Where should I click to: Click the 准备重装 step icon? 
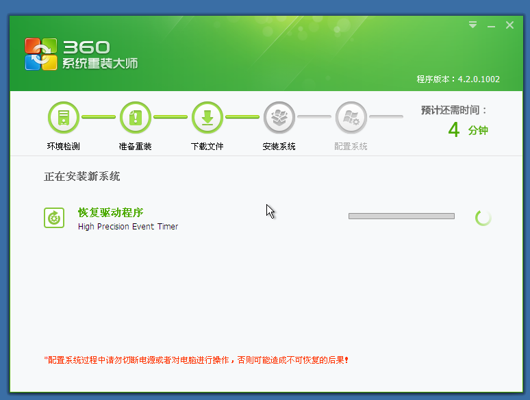(136, 117)
